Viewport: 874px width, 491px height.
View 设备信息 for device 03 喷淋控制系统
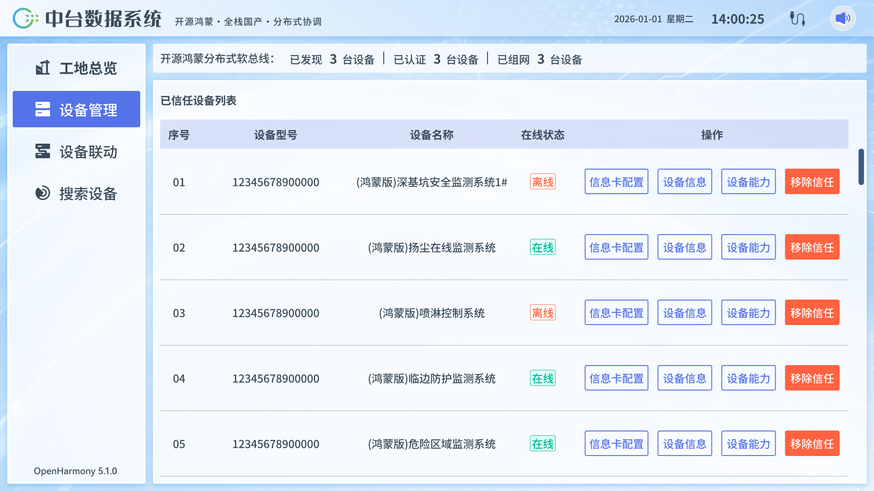coord(685,313)
